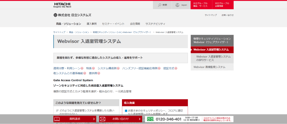287x124 pixels.
Task: Click the Hitachi Inspire the Next logo
Action: (62, 5)
